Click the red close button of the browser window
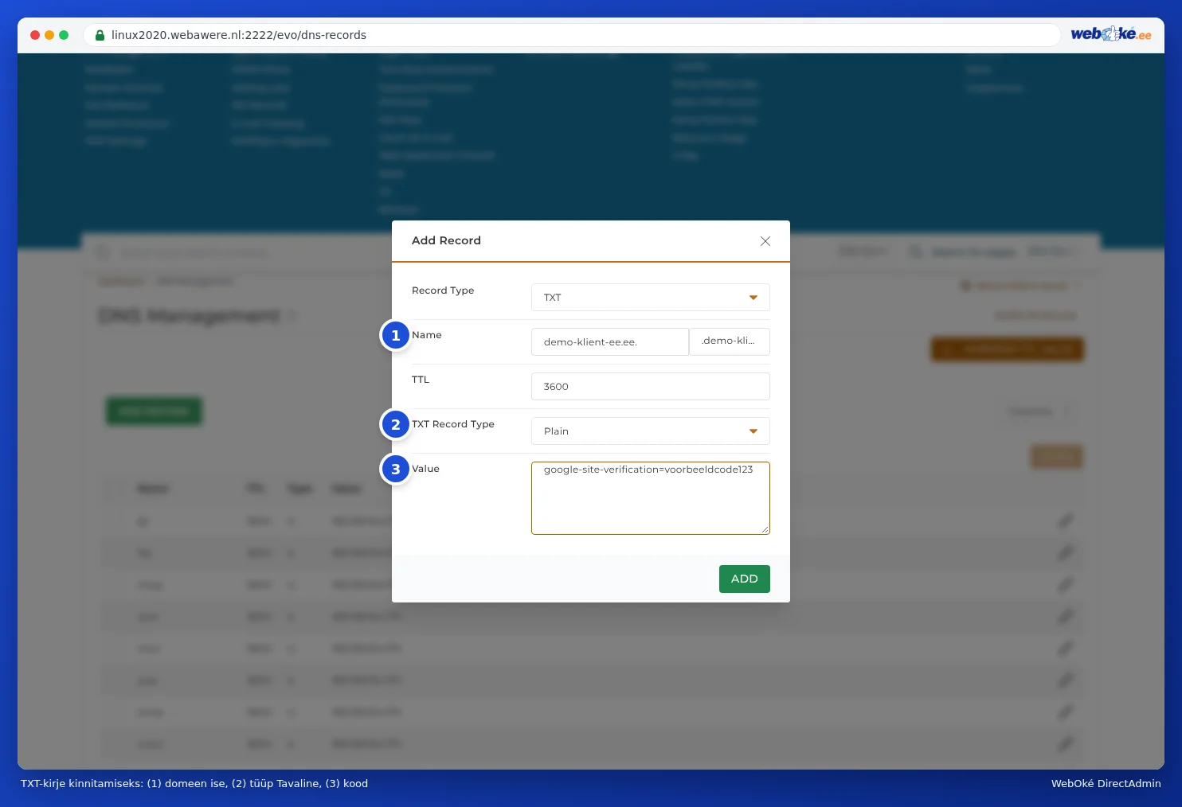The image size is (1182, 807). 35,35
